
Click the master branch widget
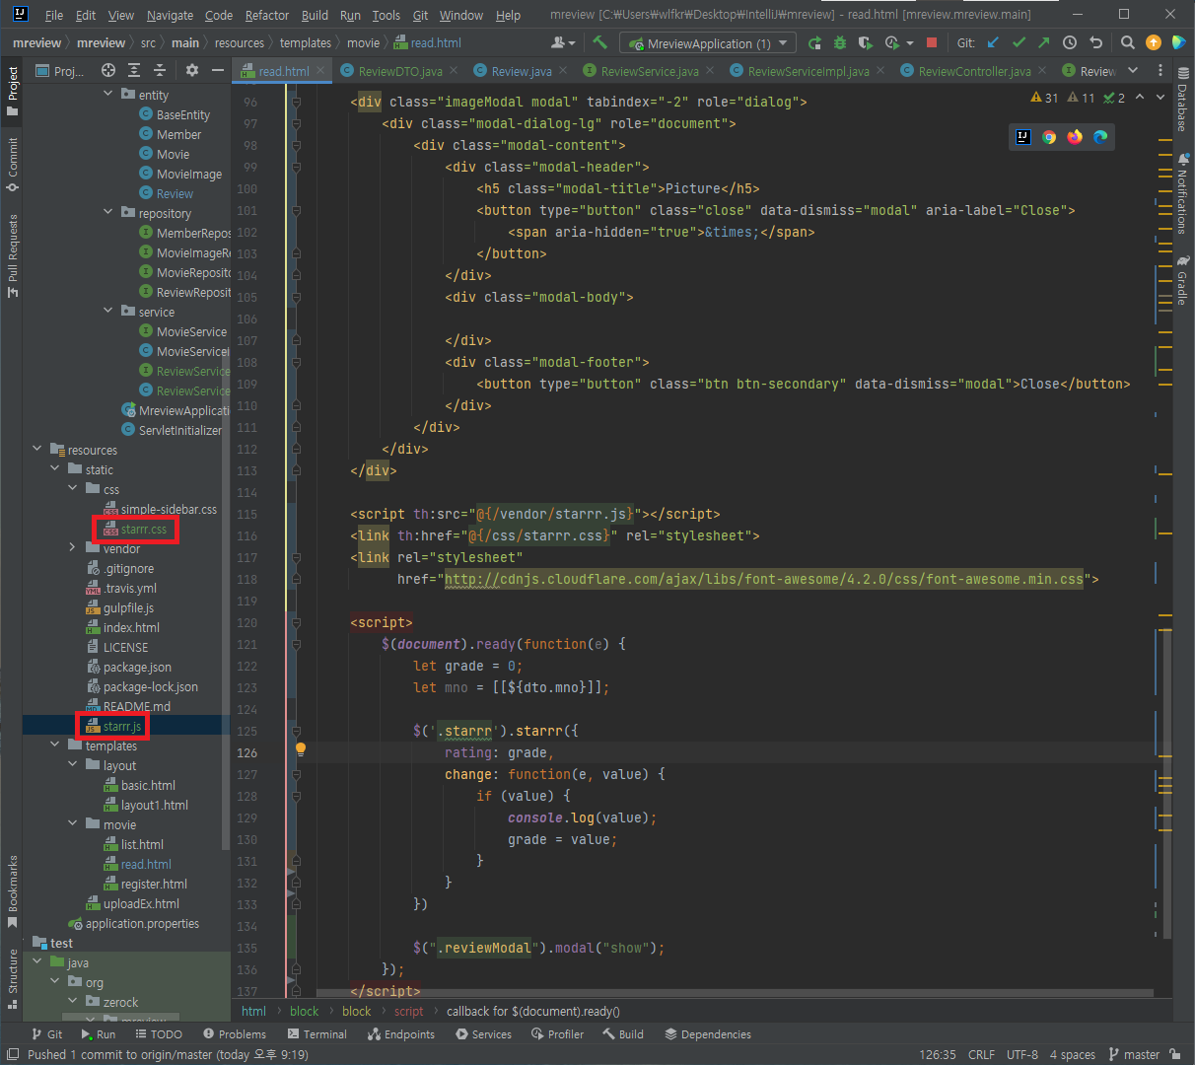pyautogui.click(x=1134, y=1054)
